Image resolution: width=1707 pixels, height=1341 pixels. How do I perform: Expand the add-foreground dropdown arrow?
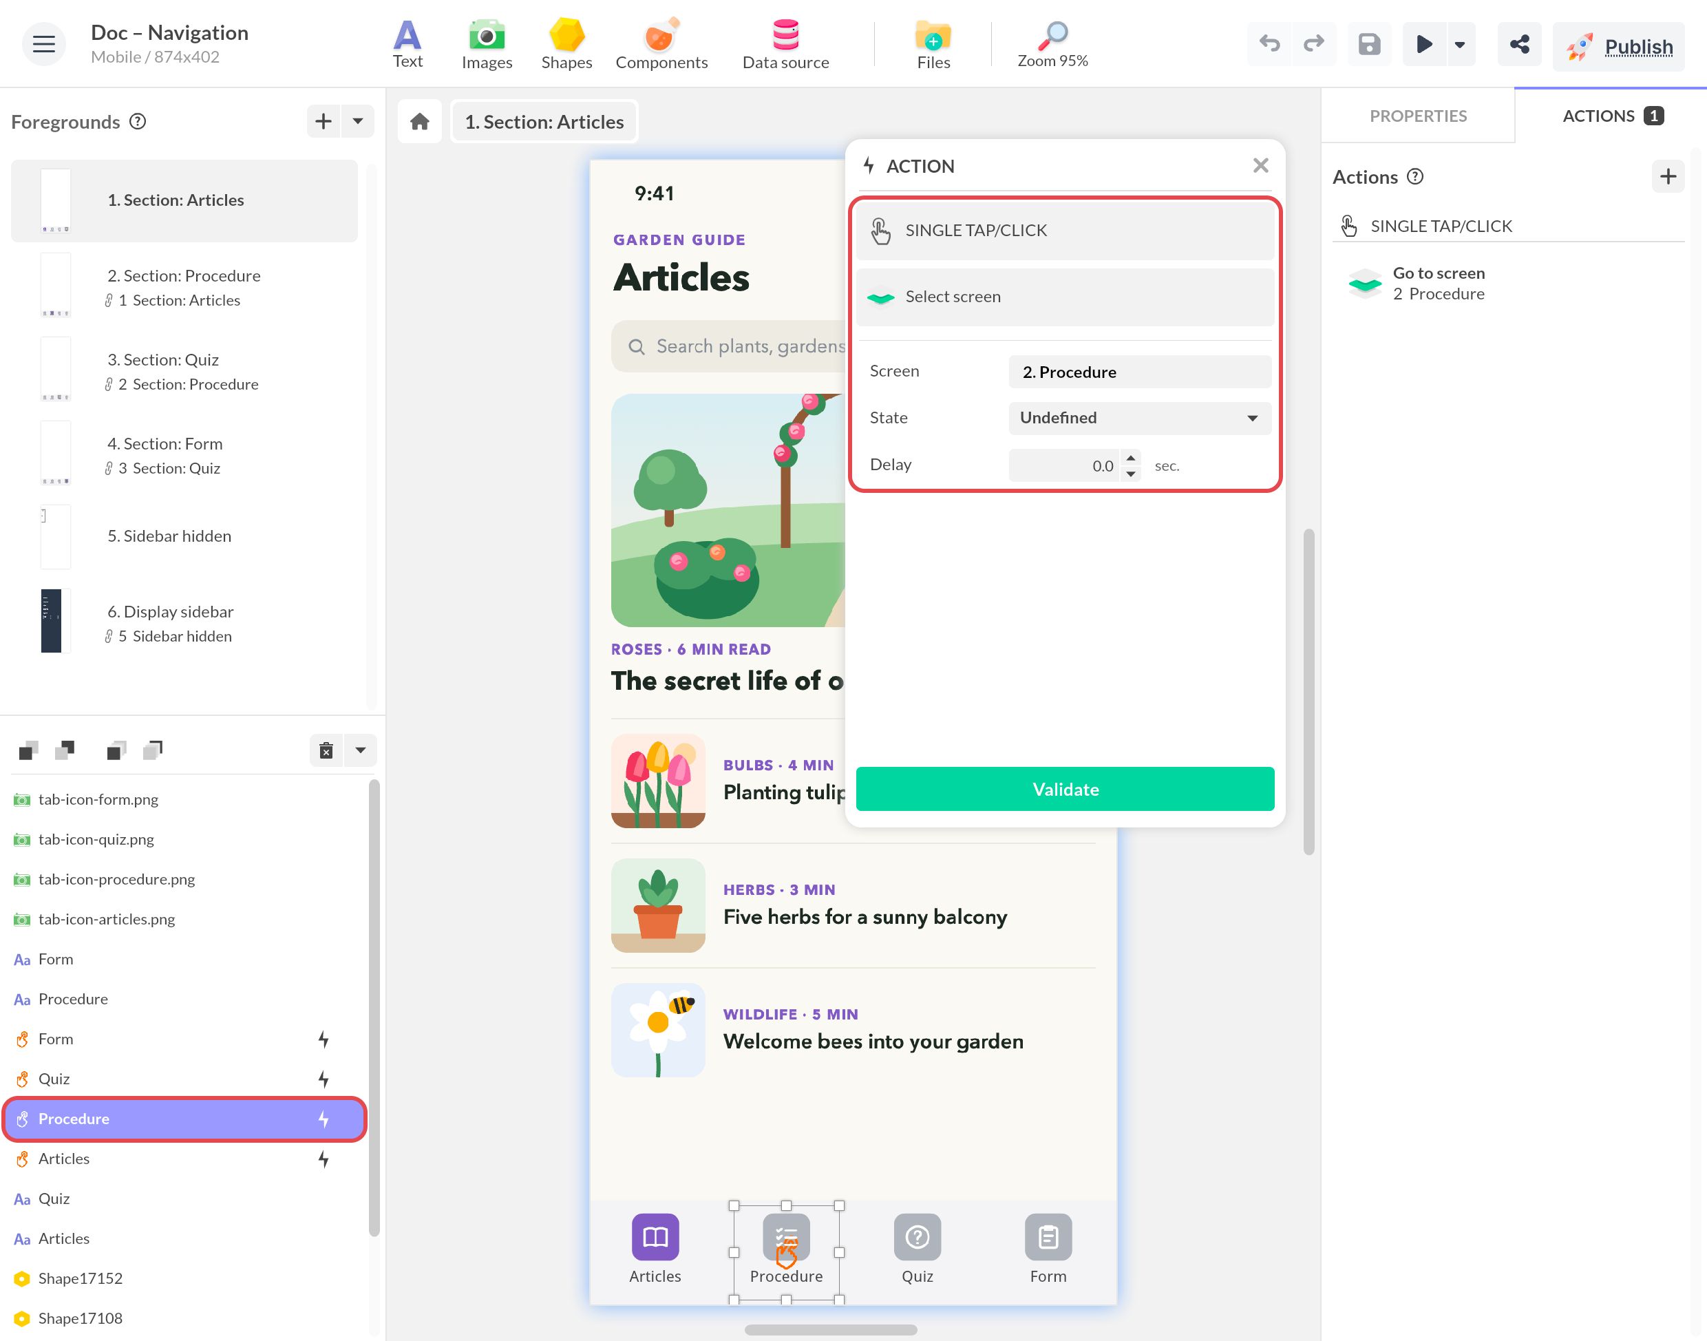click(358, 121)
